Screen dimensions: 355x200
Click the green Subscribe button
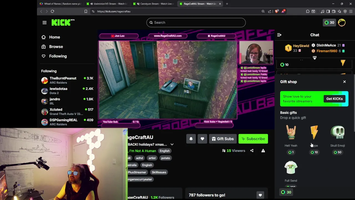(253, 139)
